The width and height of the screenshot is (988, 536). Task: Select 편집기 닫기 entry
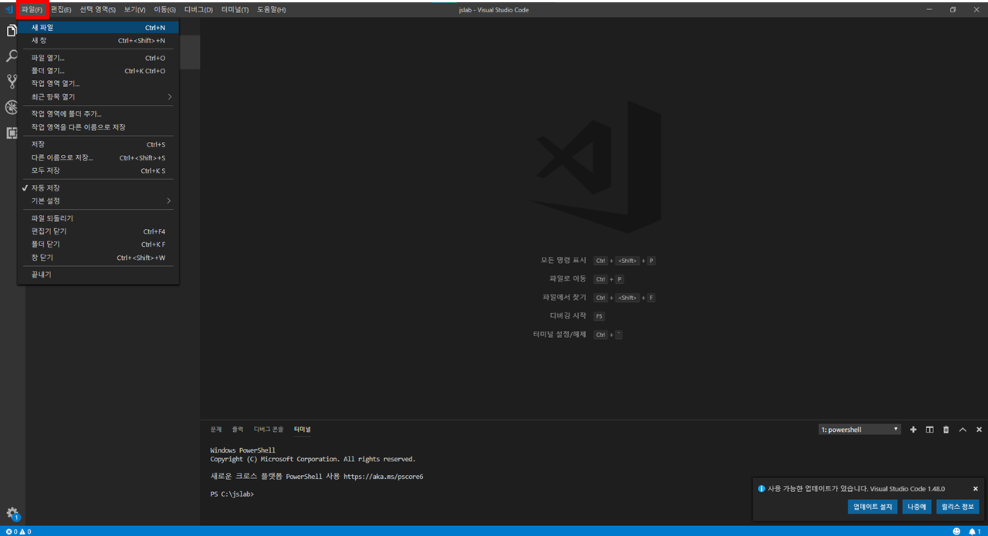[x=98, y=231]
